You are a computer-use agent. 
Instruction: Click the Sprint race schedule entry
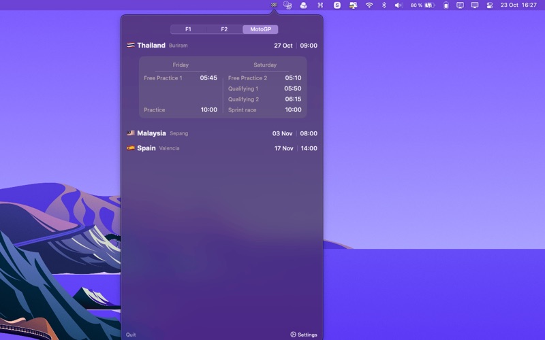pos(264,109)
